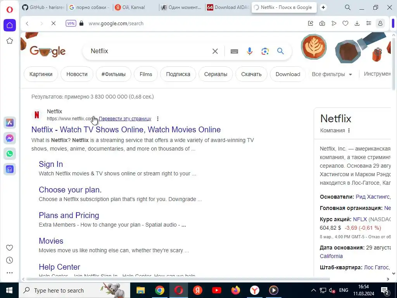Switch to the GitHub tab
The height and width of the screenshot is (298, 397).
click(x=43, y=7)
